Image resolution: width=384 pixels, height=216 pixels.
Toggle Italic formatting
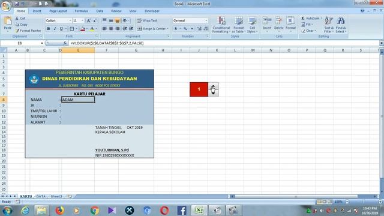(55, 29)
